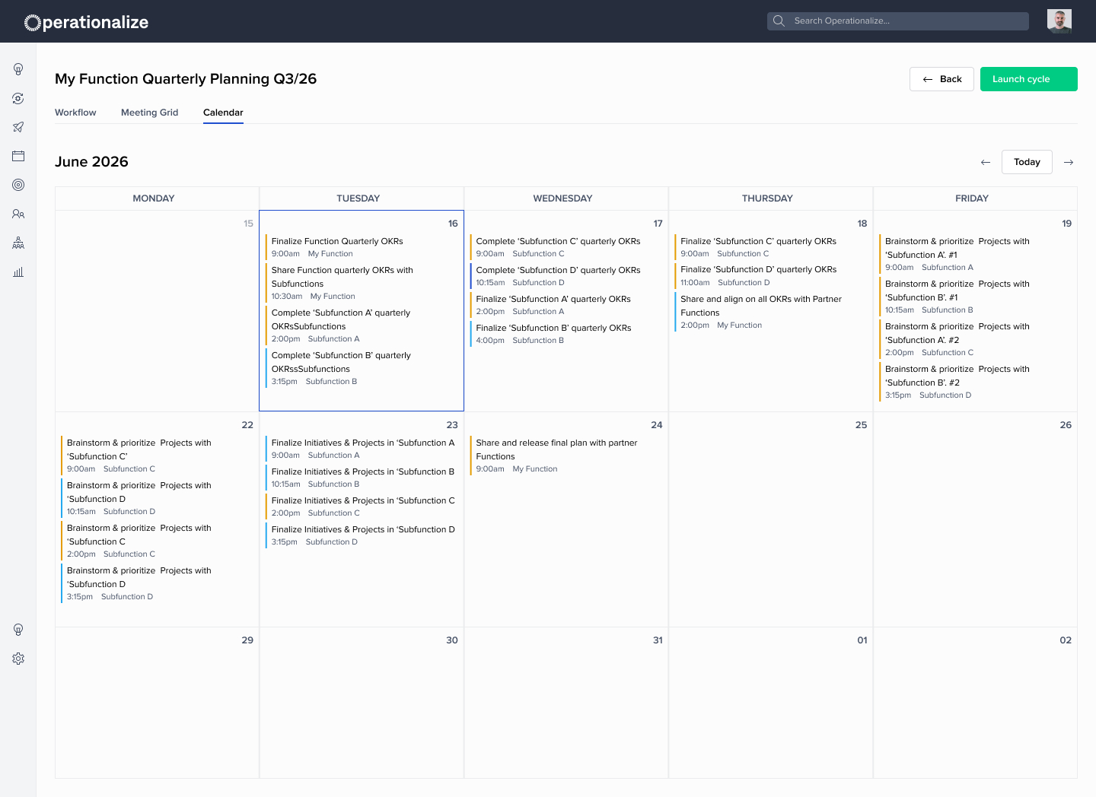
Task: Click the target goals sidebar icon
Action: click(x=18, y=185)
